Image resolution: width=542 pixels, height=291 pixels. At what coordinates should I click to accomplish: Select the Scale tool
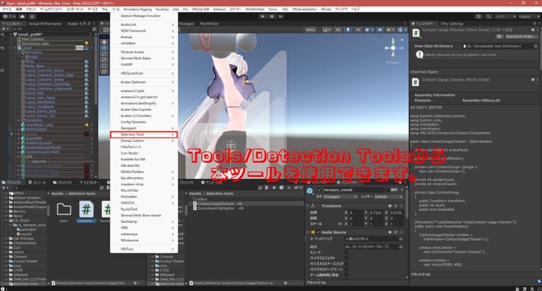[x=104, y=59]
